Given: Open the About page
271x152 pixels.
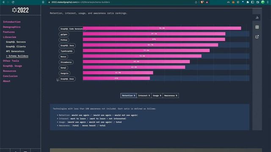Looking at the screenshot, I should click(x=7, y=81).
